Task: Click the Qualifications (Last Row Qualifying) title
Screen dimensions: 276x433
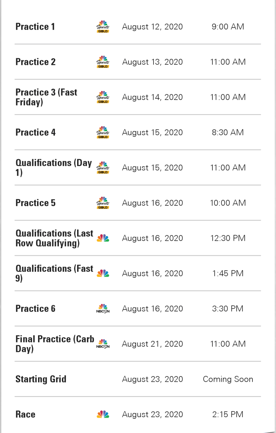Action: point(54,238)
